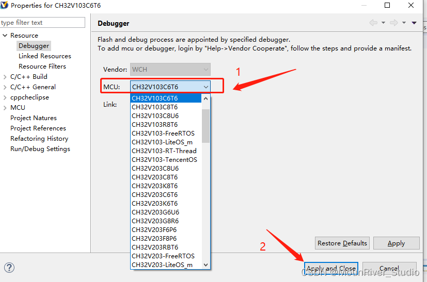Go back with the left arrow icon
The width and height of the screenshot is (427, 282).
coord(373,23)
